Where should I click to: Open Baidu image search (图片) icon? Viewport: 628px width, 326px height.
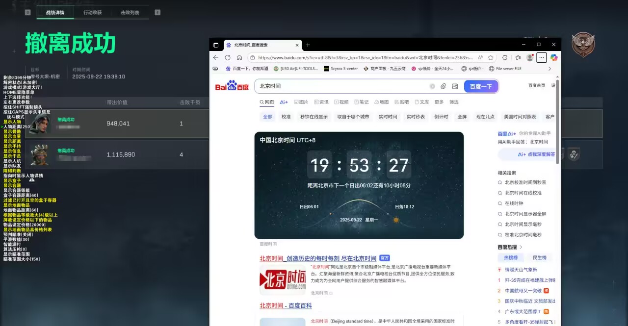point(296,102)
